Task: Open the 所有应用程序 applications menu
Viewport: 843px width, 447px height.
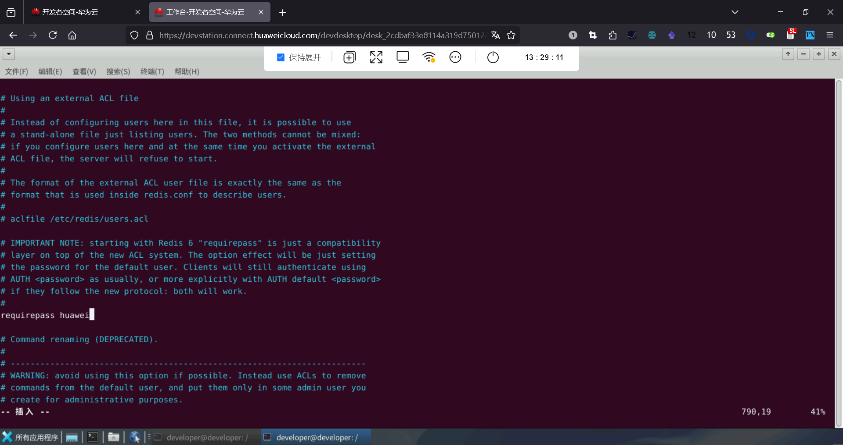Action: tap(30, 437)
